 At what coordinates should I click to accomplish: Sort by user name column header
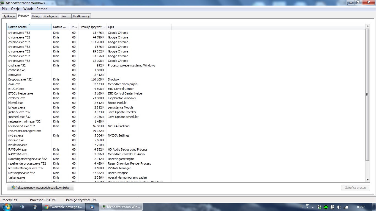60,27
